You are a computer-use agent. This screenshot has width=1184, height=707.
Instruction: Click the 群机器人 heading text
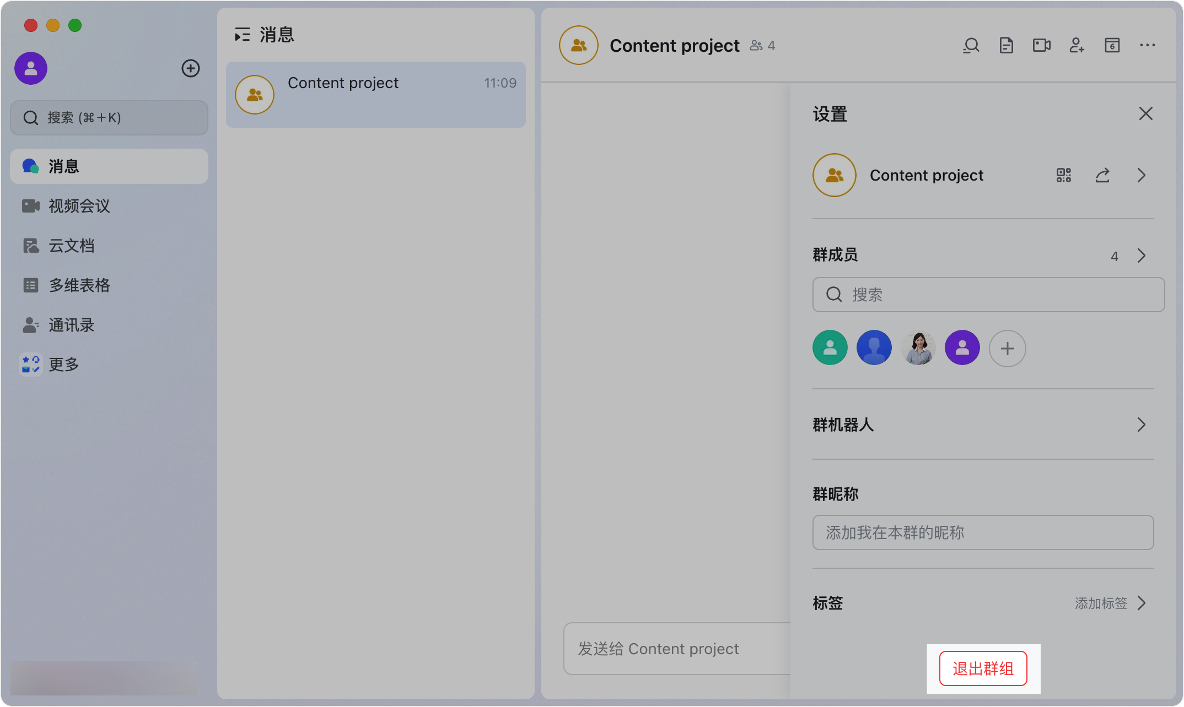(843, 425)
